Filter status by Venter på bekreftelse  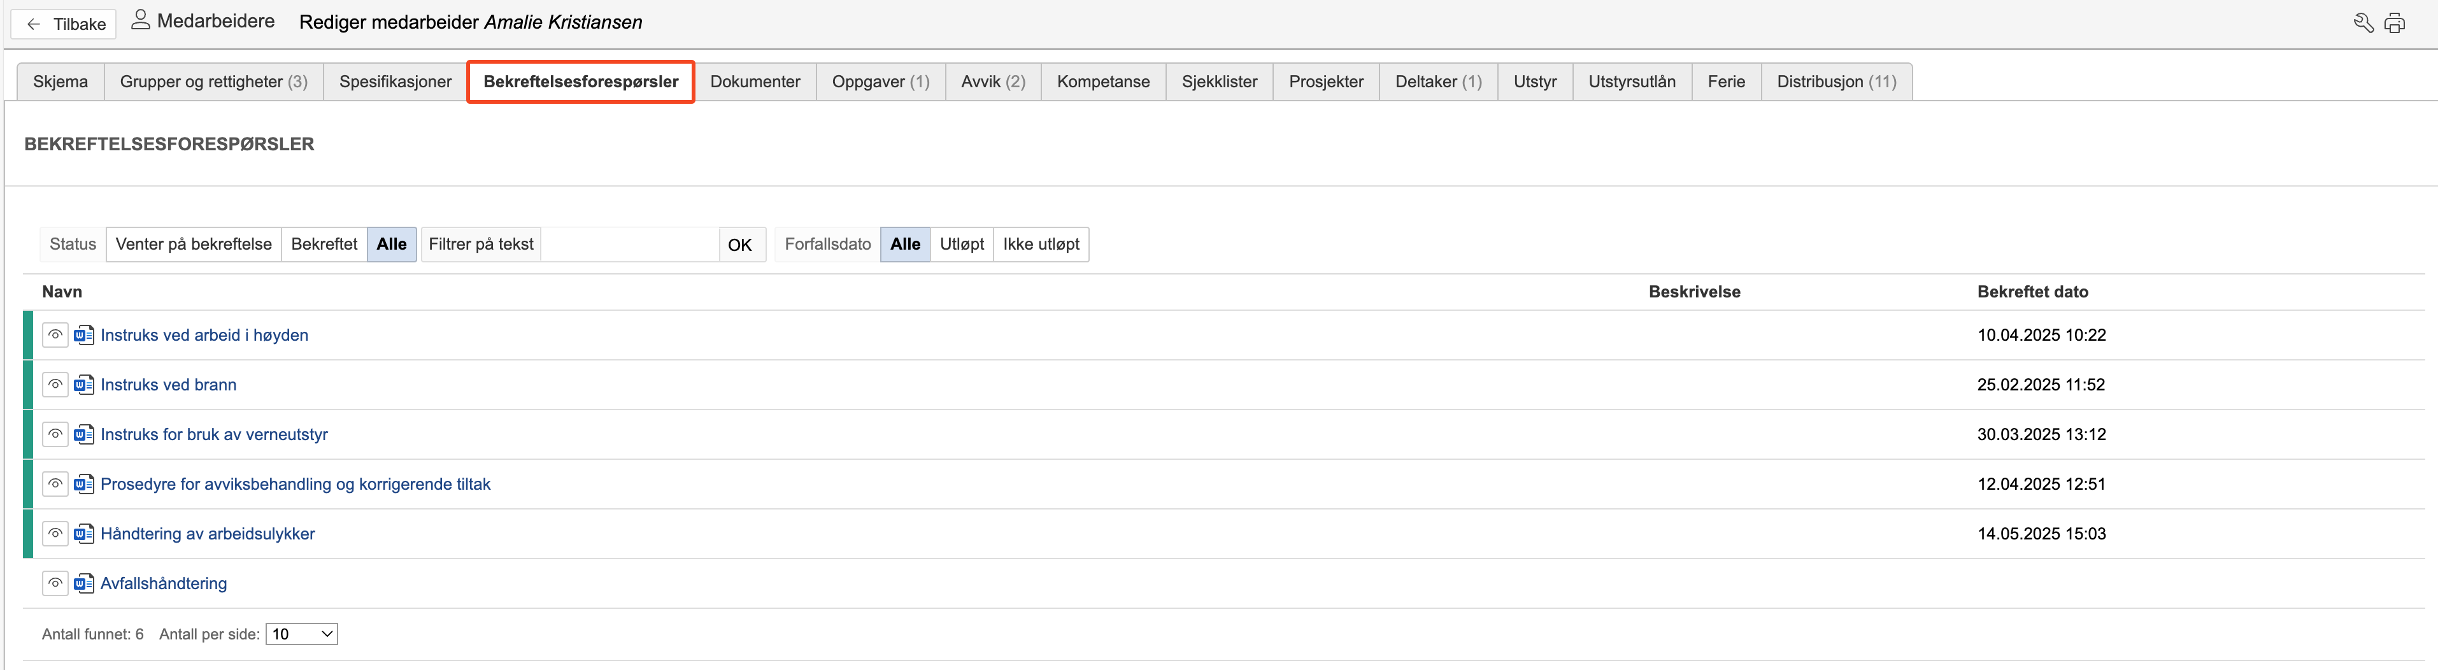(x=193, y=244)
